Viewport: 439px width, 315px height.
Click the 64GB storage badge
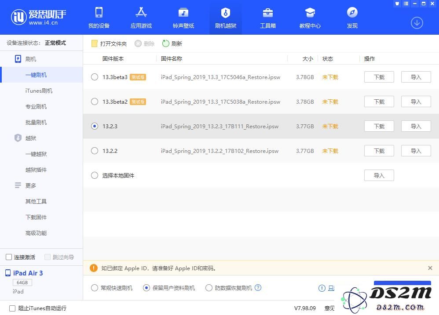(22, 282)
